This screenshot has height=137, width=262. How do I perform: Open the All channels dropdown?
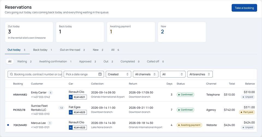point(145,74)
